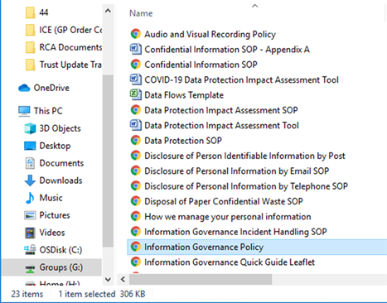Click the Pictures icon in navigation pane

(x=30, y=215)
